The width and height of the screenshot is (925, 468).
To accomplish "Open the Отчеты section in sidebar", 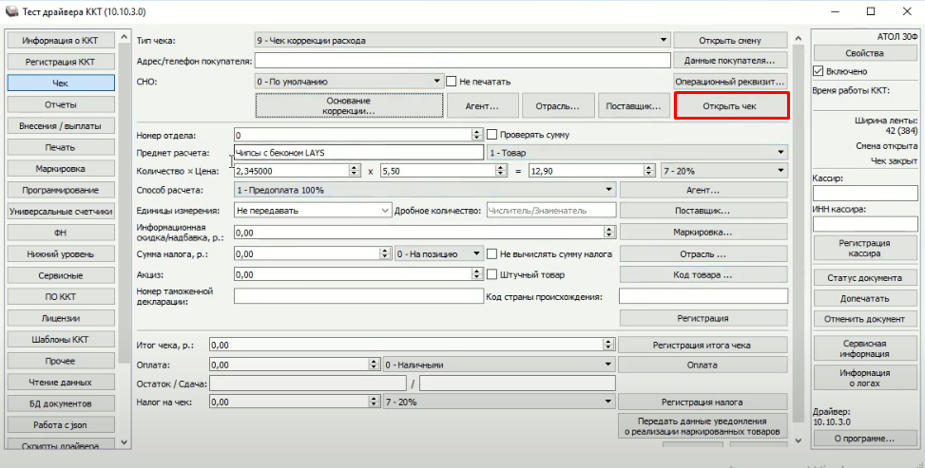I will point(60,103).
